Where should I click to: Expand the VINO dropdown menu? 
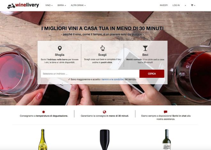[49, 5]
